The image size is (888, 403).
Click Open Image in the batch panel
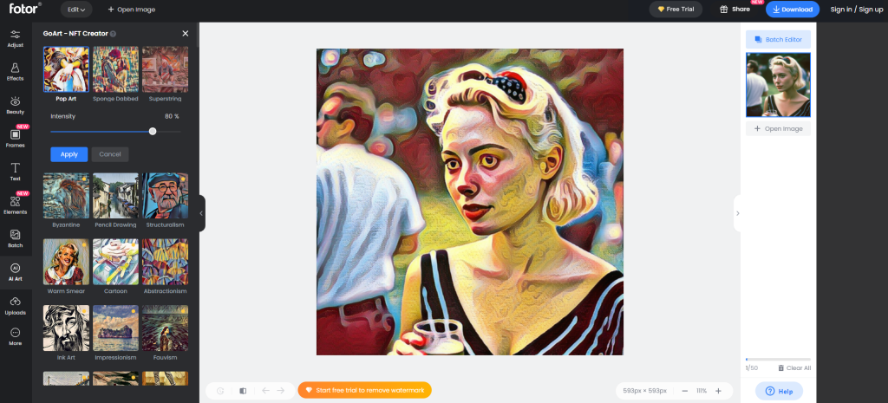(778, 128)
